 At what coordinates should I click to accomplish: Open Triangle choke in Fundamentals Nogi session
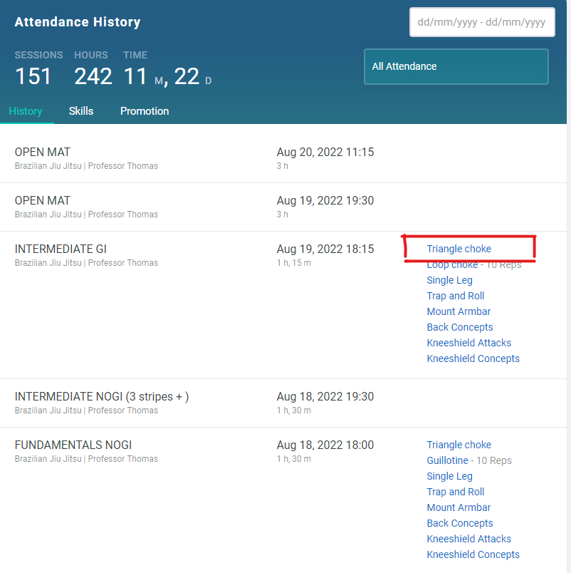[x=459, y=445]
